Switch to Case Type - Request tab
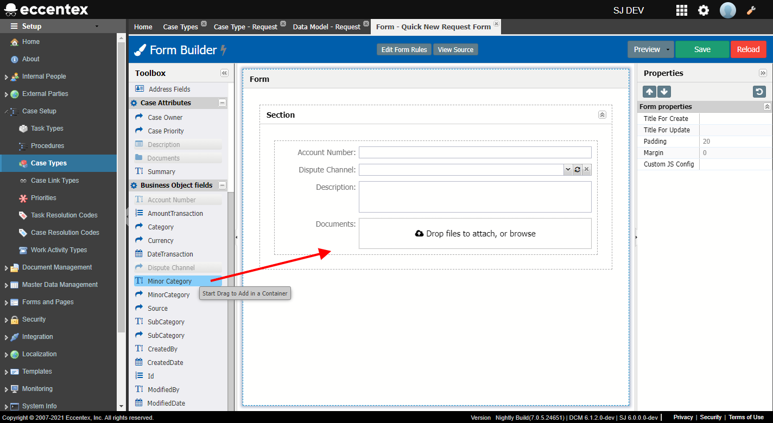This screenshot has height=423, width=773. (x=245, y=27)
